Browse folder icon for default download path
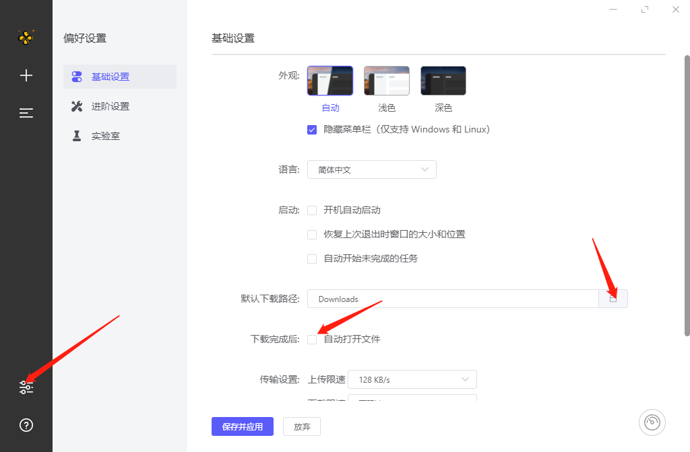Image resolution: width=690 pixels, height=452 pixels. coord(613,299)
